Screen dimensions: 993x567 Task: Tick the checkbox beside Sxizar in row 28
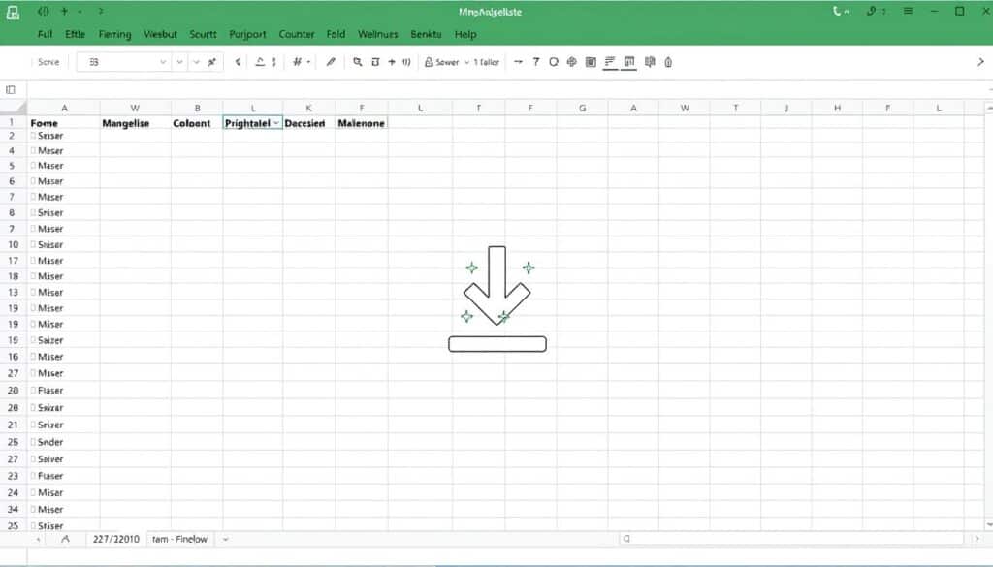pos(33,407)
